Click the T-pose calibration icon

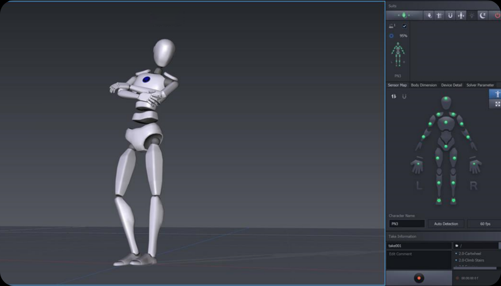click(x=438, y=15)
